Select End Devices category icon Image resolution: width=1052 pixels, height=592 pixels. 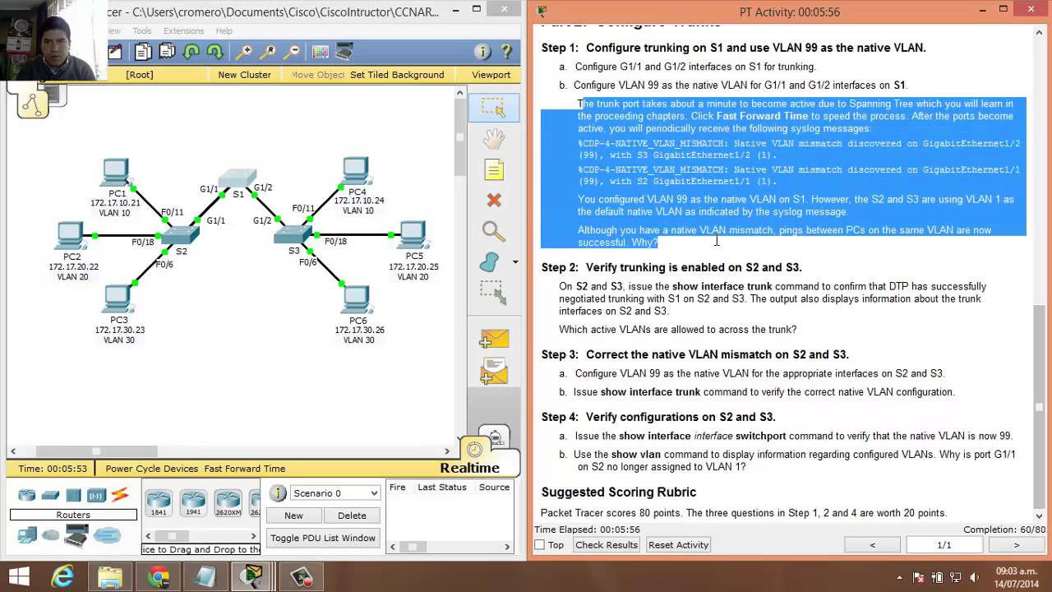coord(27,535)
